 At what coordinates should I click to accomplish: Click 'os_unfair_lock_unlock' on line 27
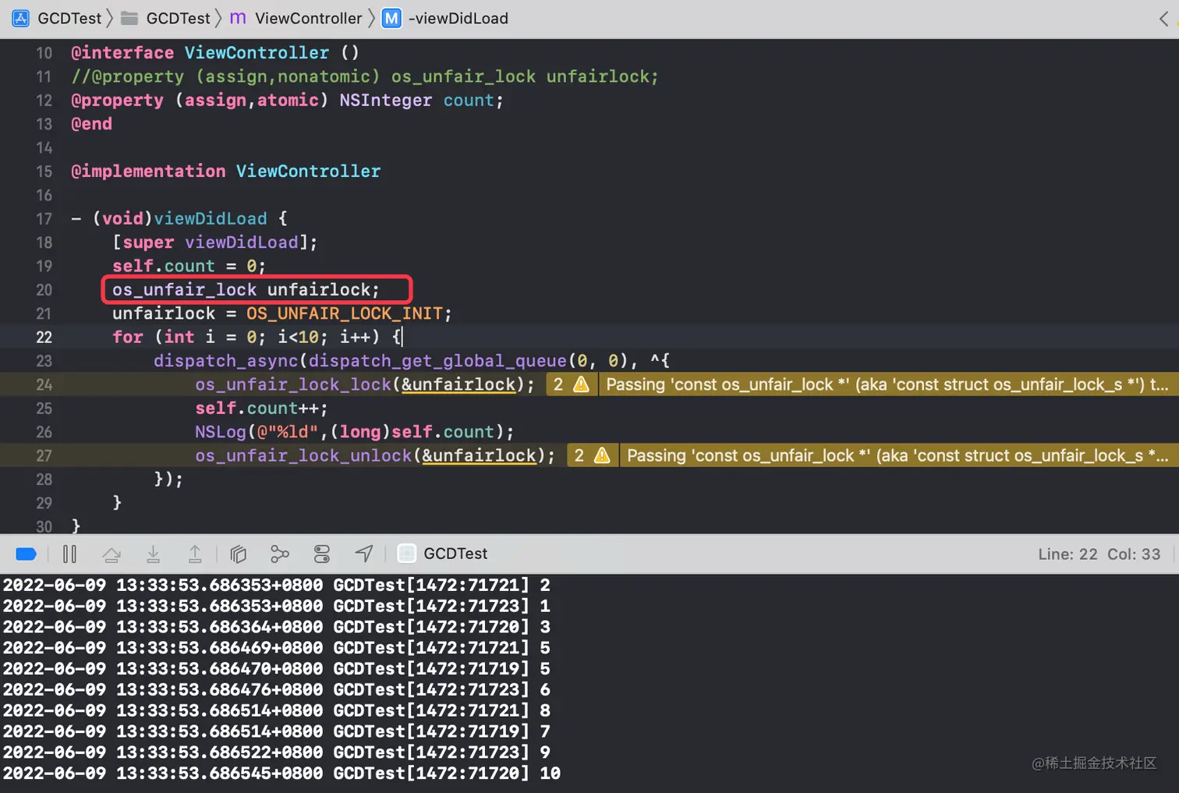point(303,455)
